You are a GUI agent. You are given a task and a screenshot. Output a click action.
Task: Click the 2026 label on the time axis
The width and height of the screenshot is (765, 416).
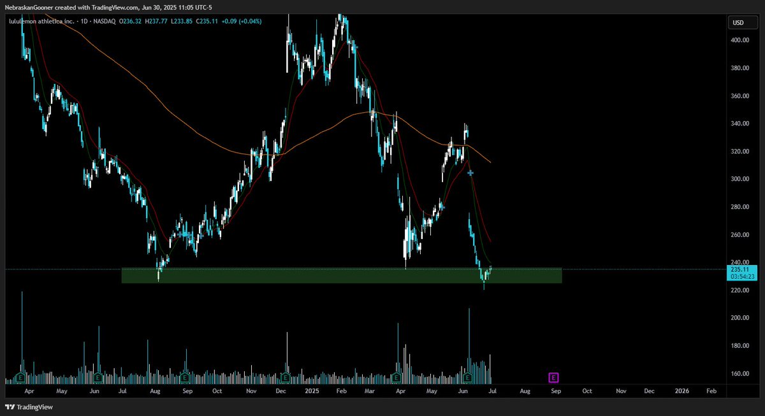click(x=682, y=391)
